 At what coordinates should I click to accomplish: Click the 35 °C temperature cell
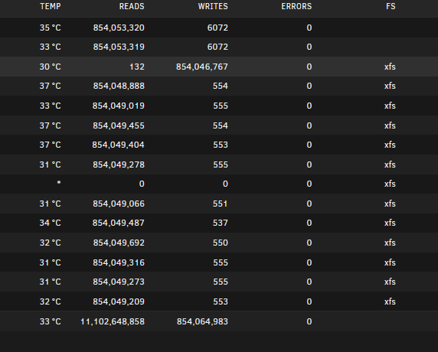pos(51,28)
